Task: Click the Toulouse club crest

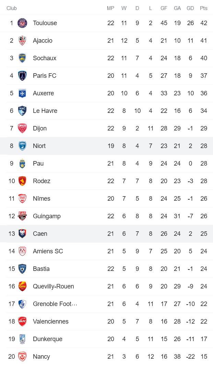Action: (x=22, y=23)
